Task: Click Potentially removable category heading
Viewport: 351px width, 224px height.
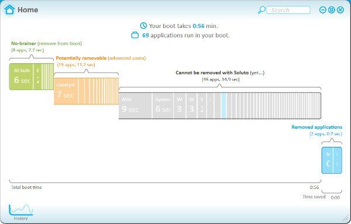Action: click(101, 58)
